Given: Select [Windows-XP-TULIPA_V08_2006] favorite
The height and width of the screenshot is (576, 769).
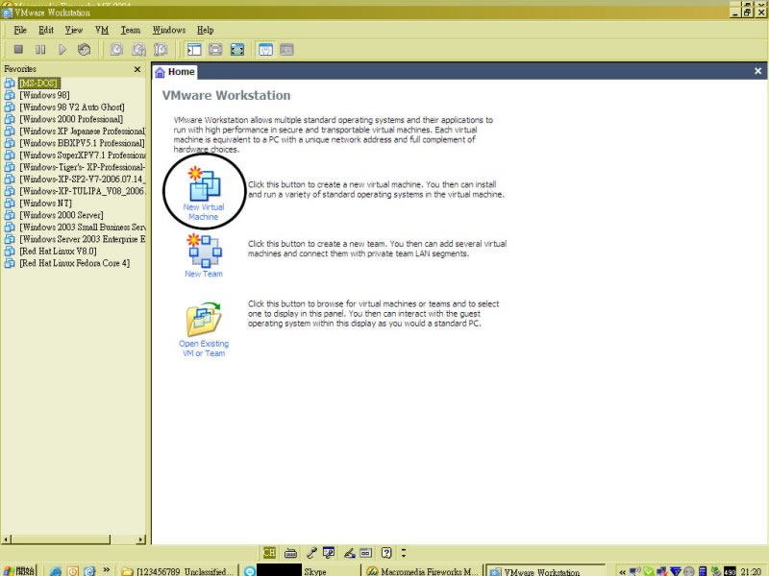Looking at the screenshot, I should tap(82, 191).
